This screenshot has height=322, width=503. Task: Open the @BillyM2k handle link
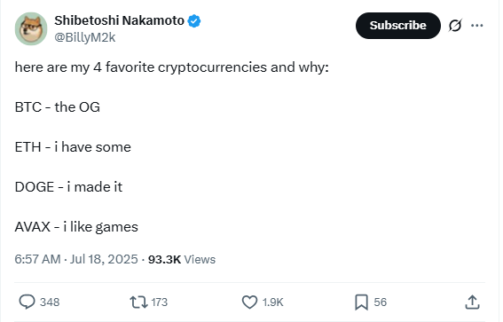coord(84,37)
